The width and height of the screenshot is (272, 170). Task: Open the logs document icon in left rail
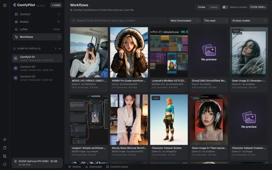5,156
